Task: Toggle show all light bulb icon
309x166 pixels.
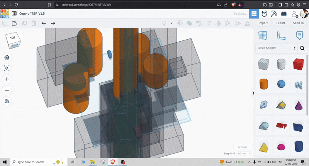Action: tap(164, 23)
